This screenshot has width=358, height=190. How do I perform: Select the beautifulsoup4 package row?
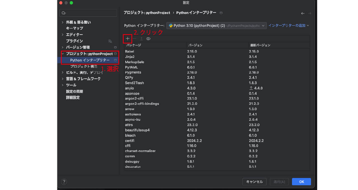coord(217,130)
